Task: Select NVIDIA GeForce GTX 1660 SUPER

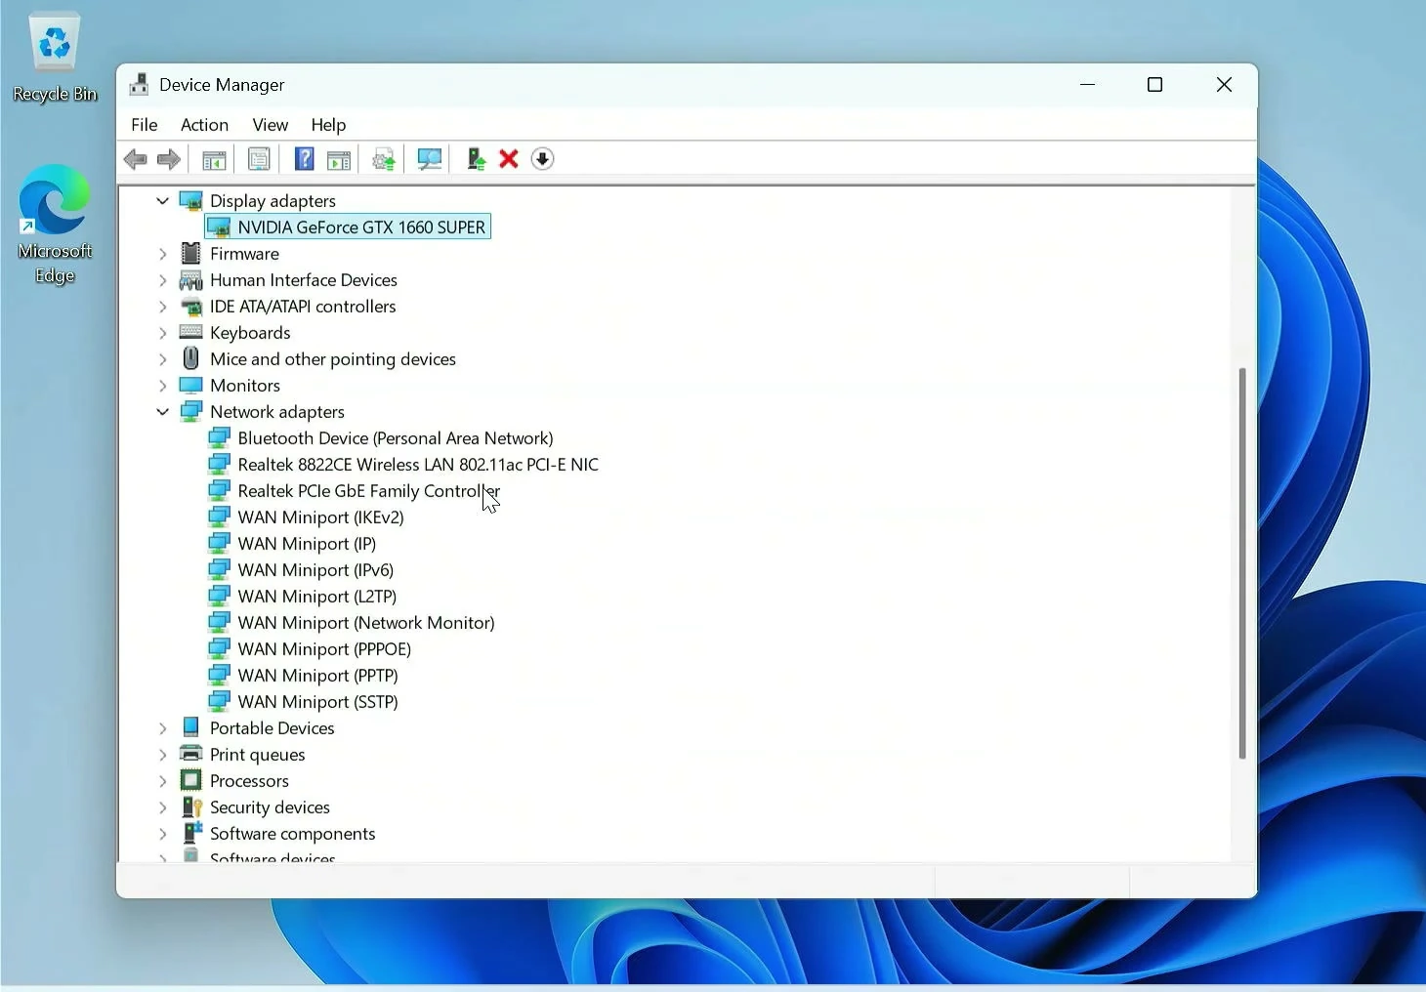Action: 348,227
